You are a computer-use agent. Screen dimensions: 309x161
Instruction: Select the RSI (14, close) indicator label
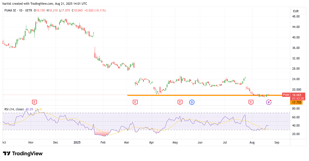(14, 109)
